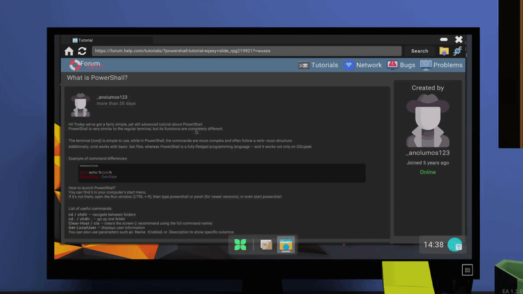Click the blue Wi-Fi icon beside Network
This screenshot has height=294, width=523.
click(348, 65)
